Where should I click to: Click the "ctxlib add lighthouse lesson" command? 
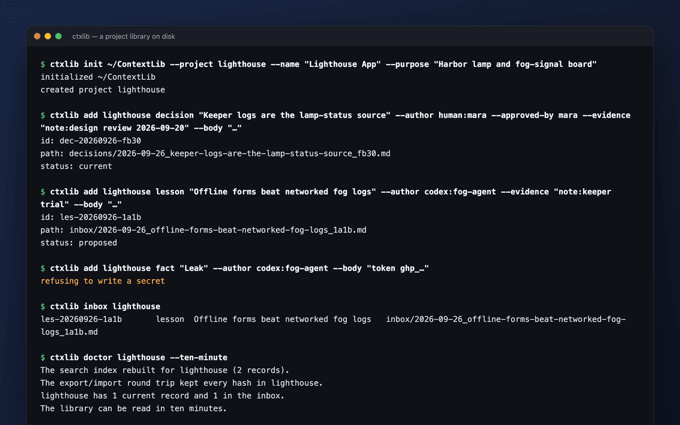pyautogui.click(x=326, y=198)
